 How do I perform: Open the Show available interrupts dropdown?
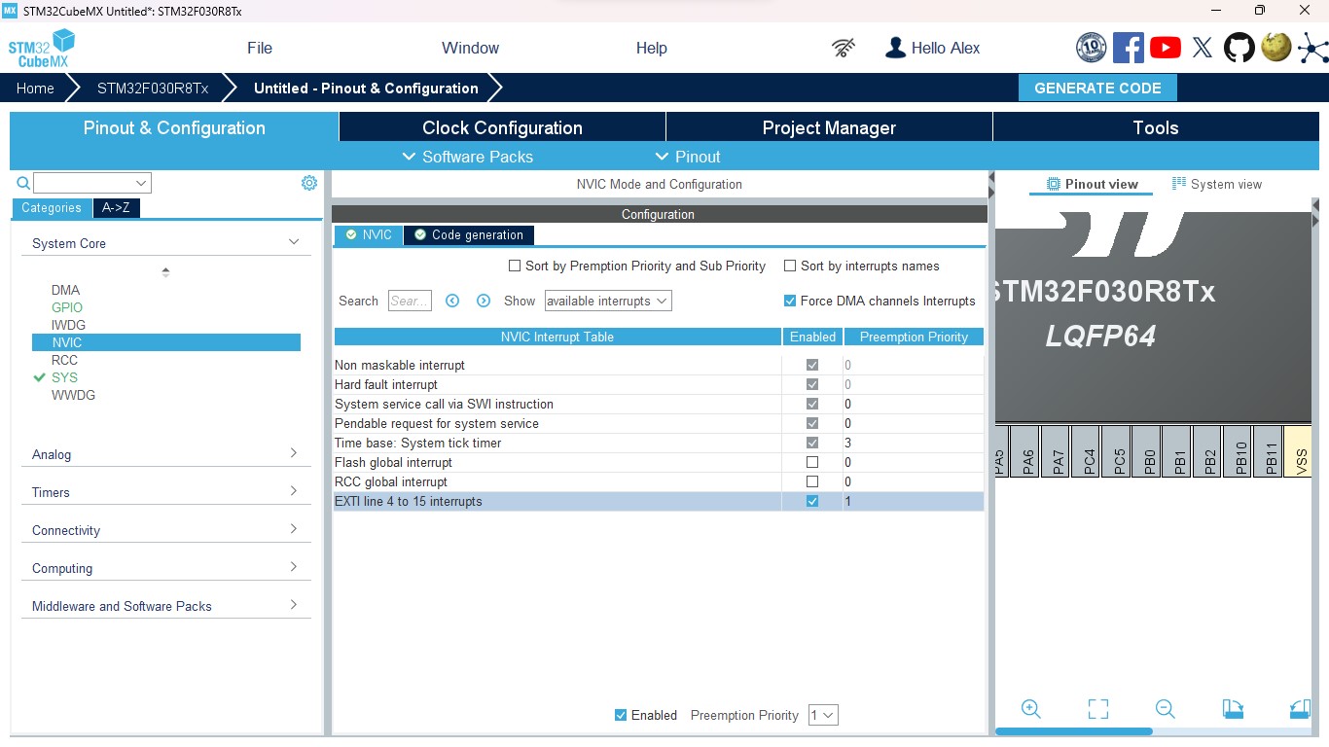(x=608, y=301)
